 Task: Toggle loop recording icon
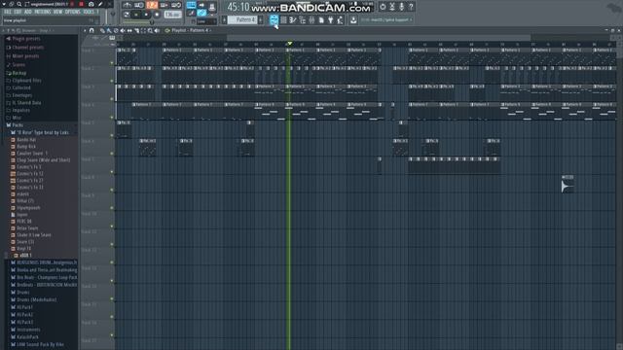[176, 5]
